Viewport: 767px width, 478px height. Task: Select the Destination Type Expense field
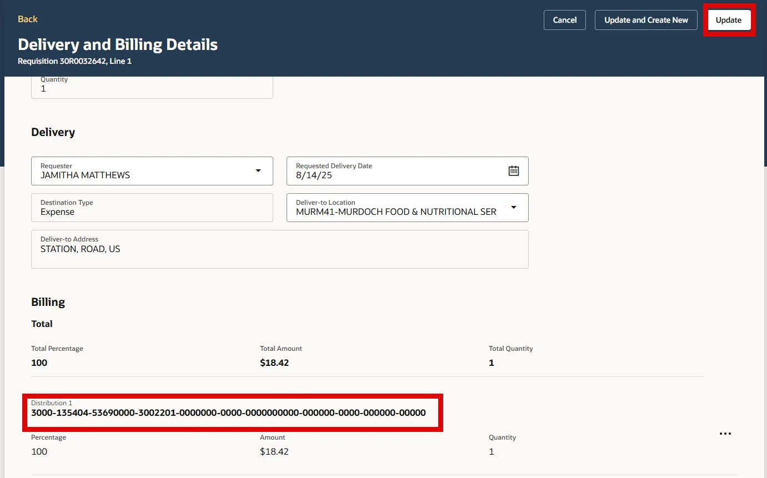pyautogui.click(x=152, y=212)
